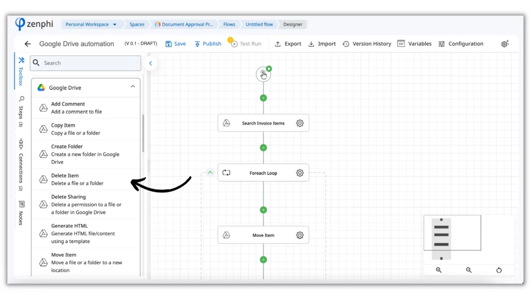Click the toolbox Search field
531x299 pixels.
86,63
